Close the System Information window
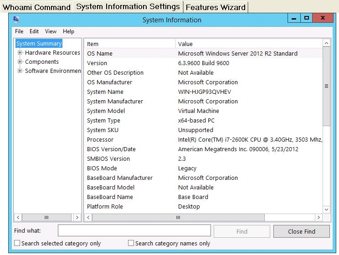The height and width of the screenshot is (255, 339). (323, 18)
